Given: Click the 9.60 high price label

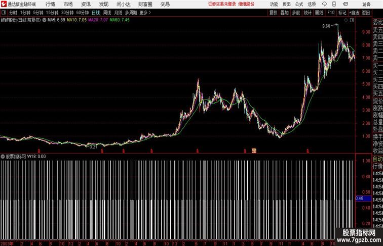Looking at the screenshot, I should [x=326, y=26].
